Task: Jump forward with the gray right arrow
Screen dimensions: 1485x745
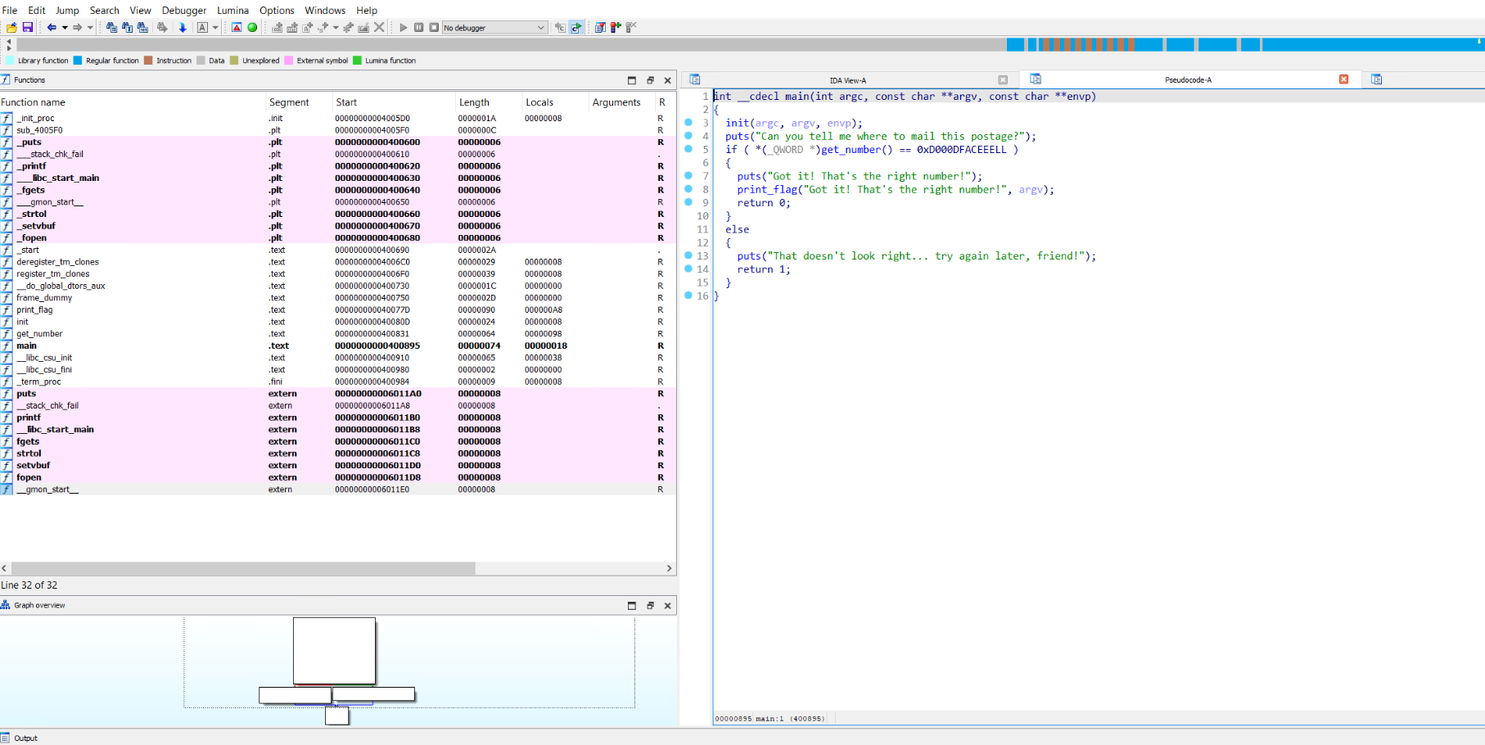Action: click(77, 27)
